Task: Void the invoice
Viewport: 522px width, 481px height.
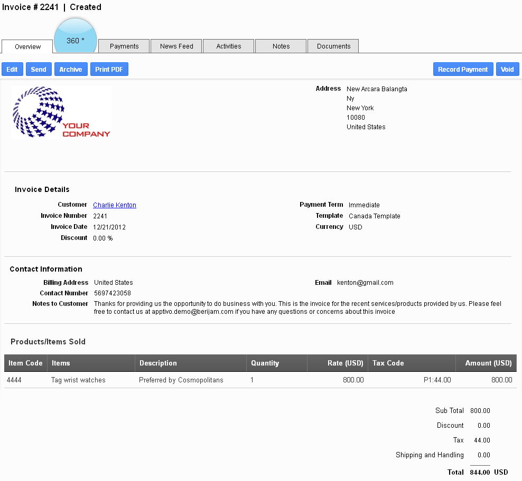Action: (x=507, y=69)
